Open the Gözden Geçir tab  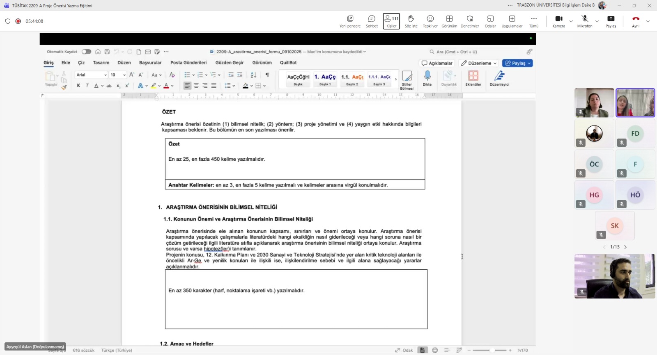[229, 63]
